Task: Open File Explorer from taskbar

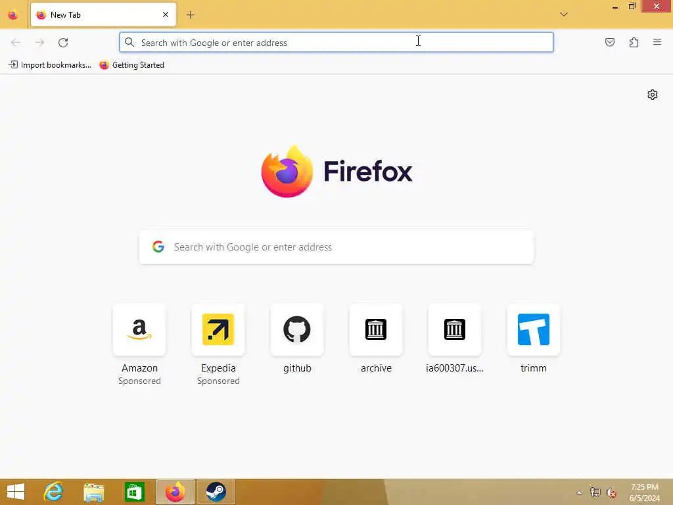Action: [x=94, y=492]
